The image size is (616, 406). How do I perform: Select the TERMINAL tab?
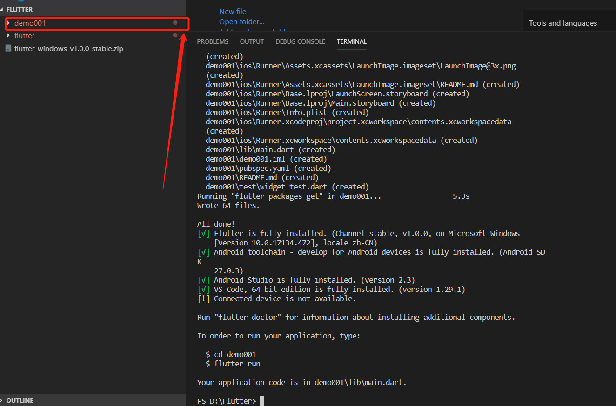tap(352, 41)
